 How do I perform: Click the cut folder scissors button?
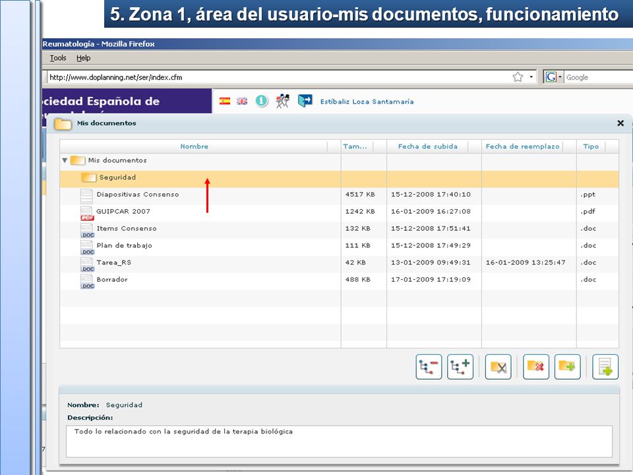click(x=498, y=367)
